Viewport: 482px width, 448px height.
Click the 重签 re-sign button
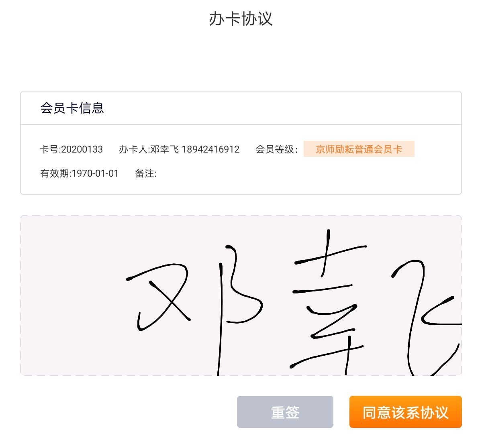(285, 412)
